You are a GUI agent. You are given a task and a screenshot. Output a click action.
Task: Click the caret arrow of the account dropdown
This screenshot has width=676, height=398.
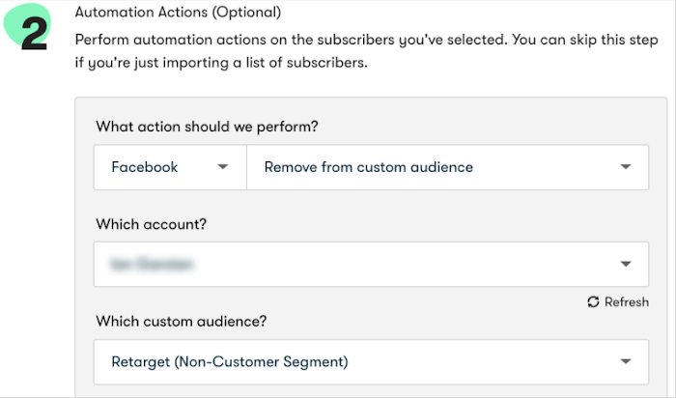626,264
